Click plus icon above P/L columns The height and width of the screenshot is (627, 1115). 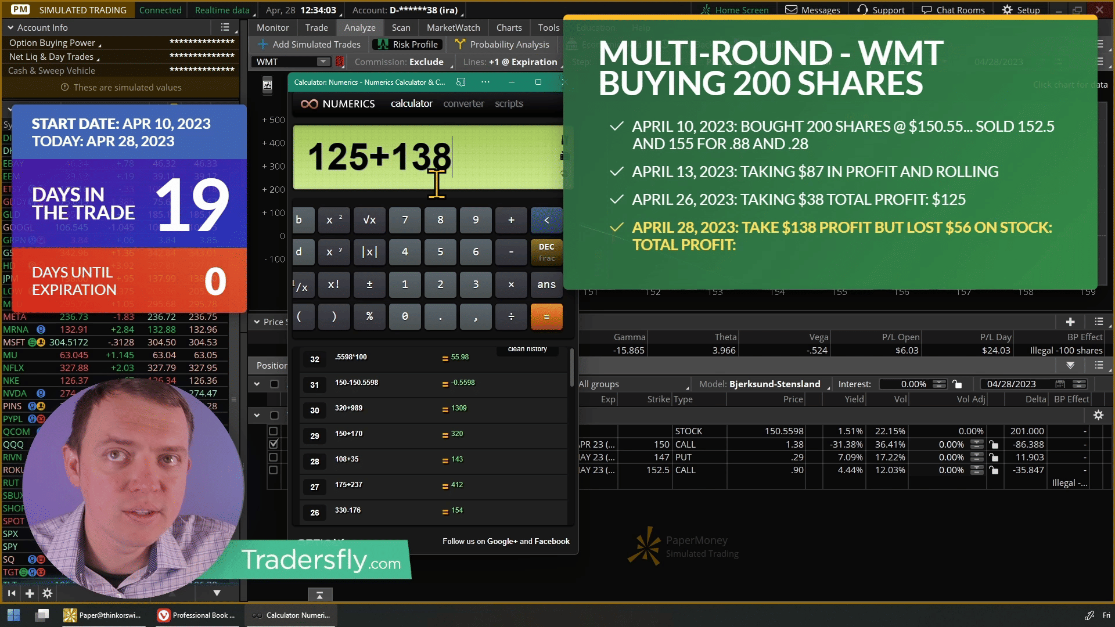coord(1070,322)
